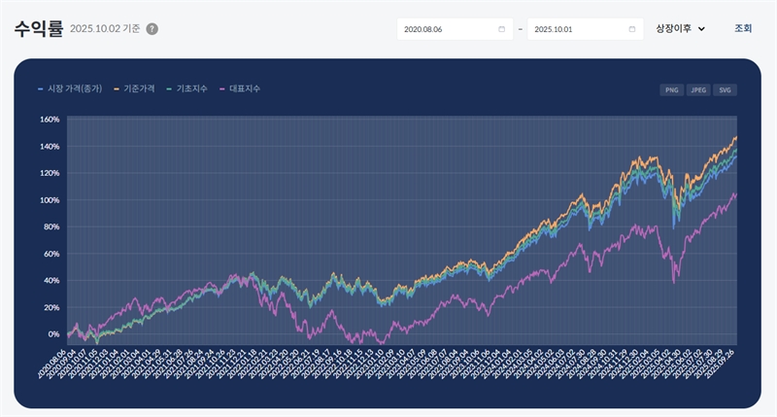Click the 160% y-axis label
The height and width of the screenshot is (417, 777).
[x=50, y=120]
